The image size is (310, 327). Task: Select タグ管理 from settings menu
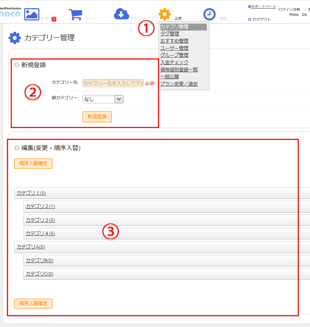(169, 34)
